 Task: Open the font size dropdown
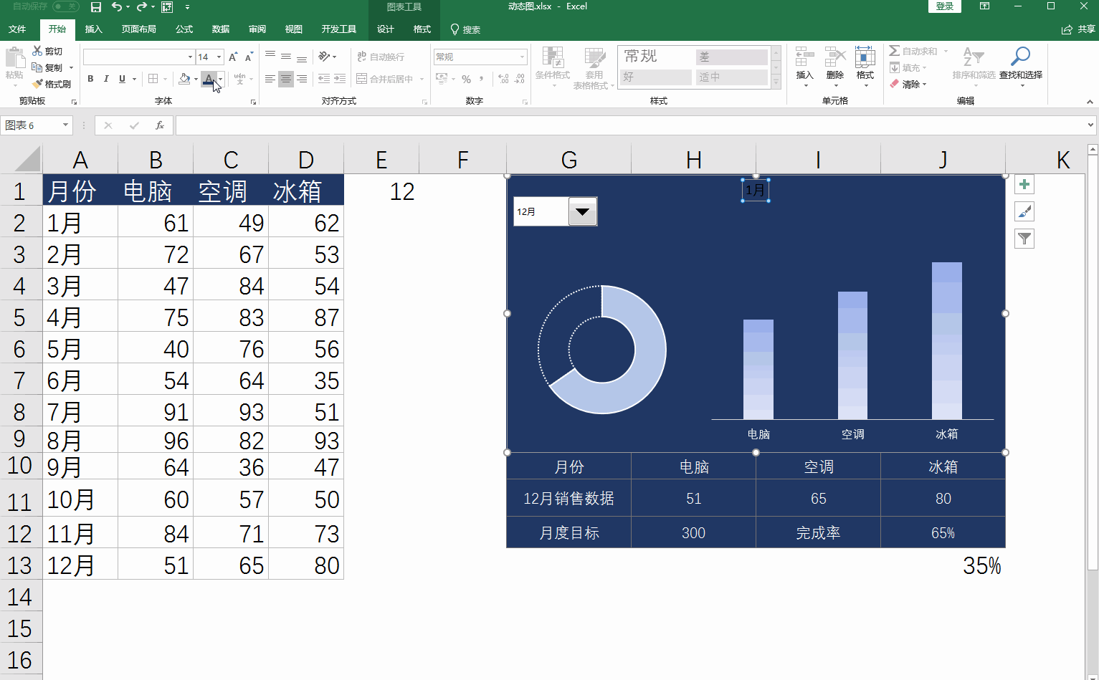coord(219,57)
